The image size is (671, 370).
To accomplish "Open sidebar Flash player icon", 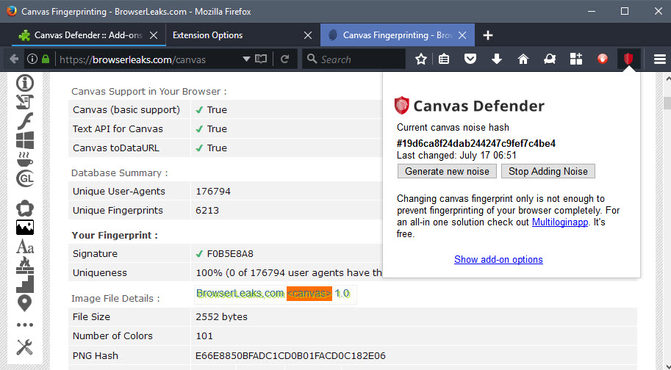I will (x=25, y=121).
